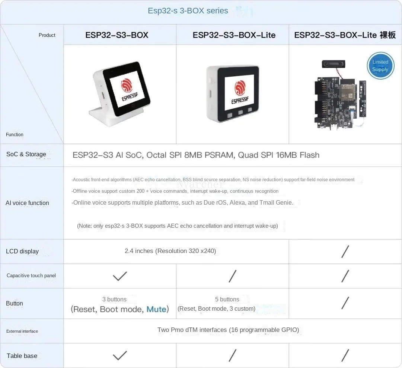402x368 pixels.
Task: Click the ESP32-S3-BOX column header
Action: [x=117, y=35]
